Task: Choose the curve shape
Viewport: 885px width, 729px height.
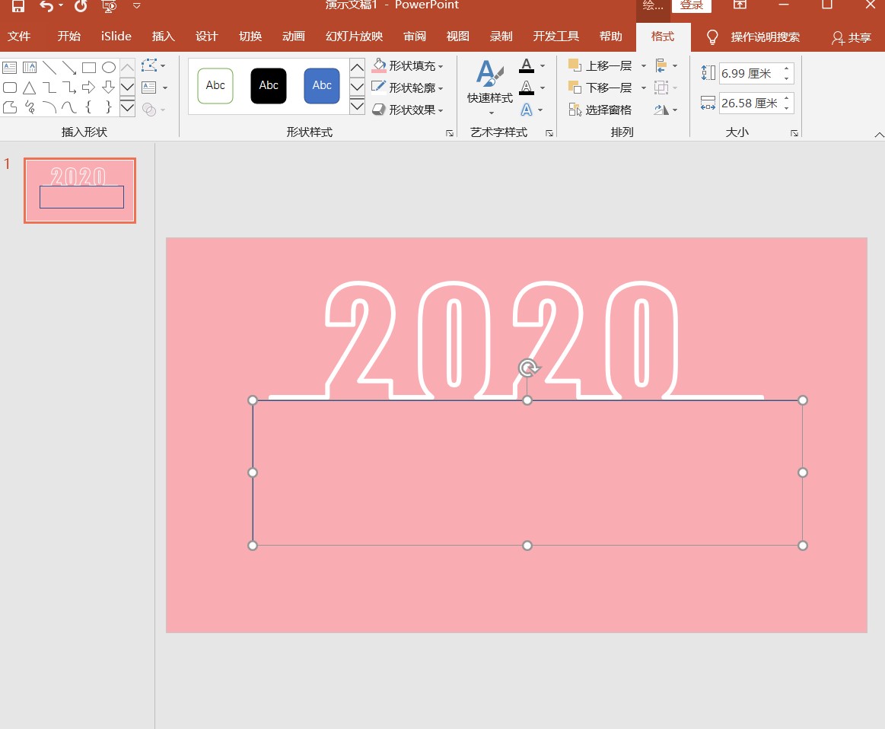Action: tap(69, 107)
